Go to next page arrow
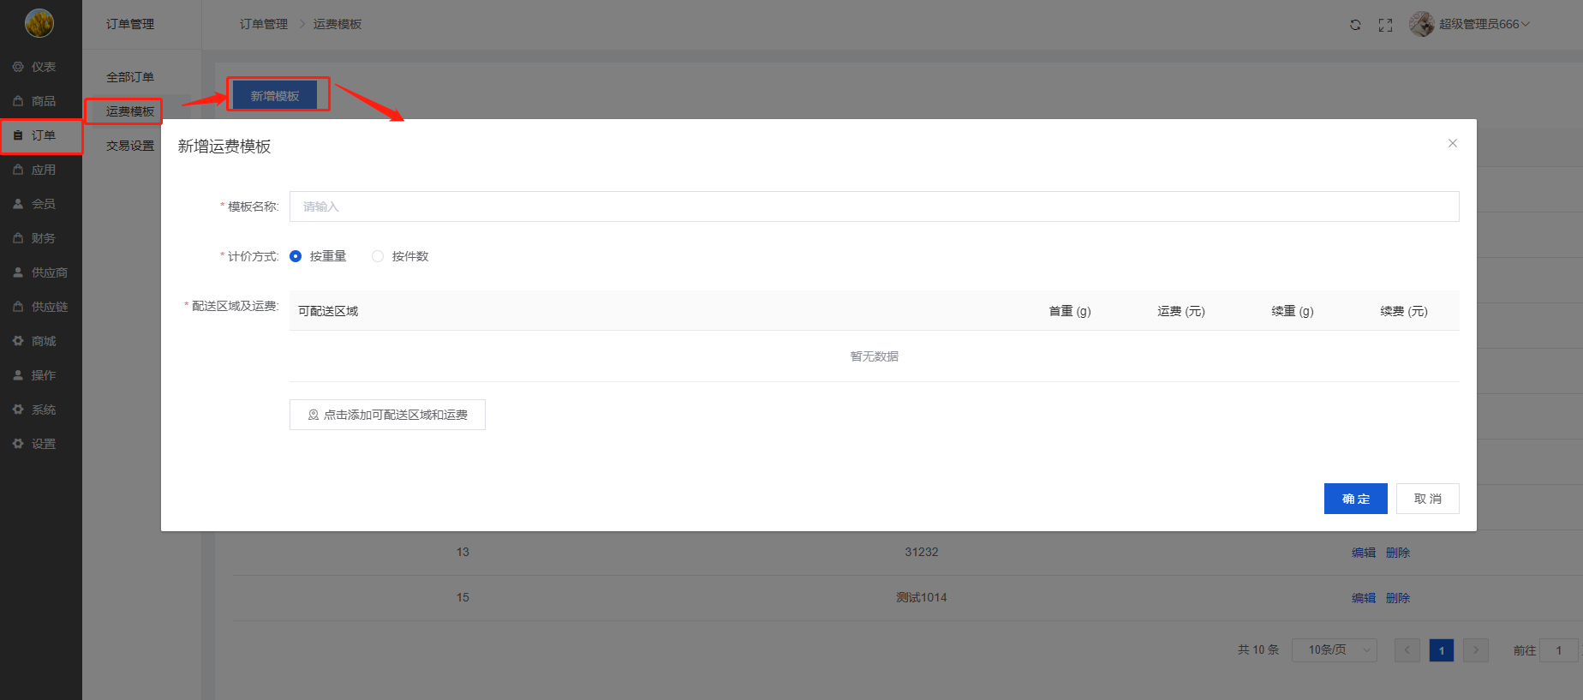Screen dimensions: 1583x700 pos(1476,650)
